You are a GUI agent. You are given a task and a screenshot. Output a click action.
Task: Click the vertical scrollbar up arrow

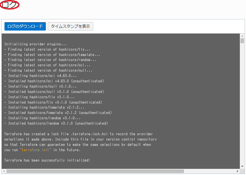point(242,36)
